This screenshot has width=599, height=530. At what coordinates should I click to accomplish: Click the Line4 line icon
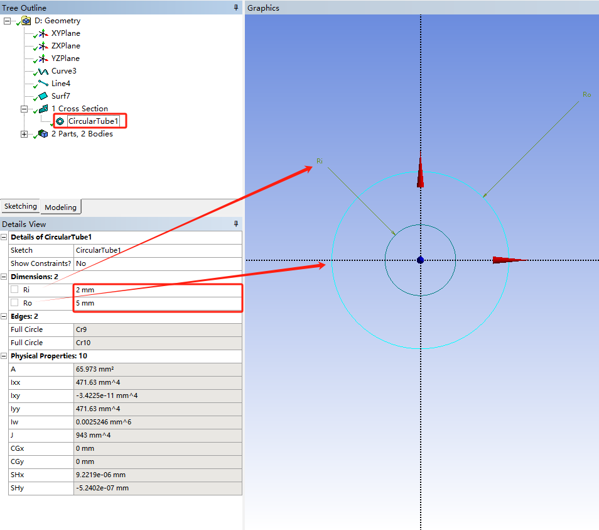click(x=43, y=83)
